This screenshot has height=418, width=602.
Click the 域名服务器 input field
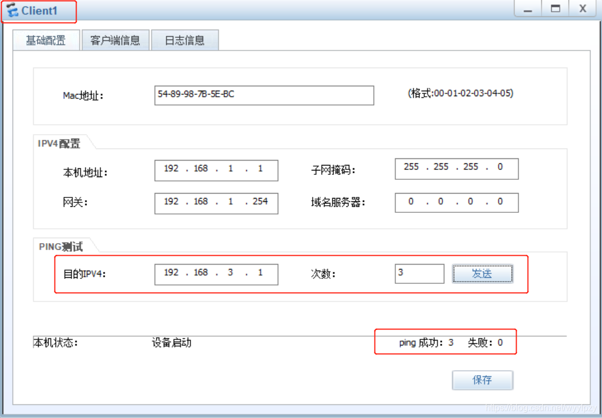point(457,202)
